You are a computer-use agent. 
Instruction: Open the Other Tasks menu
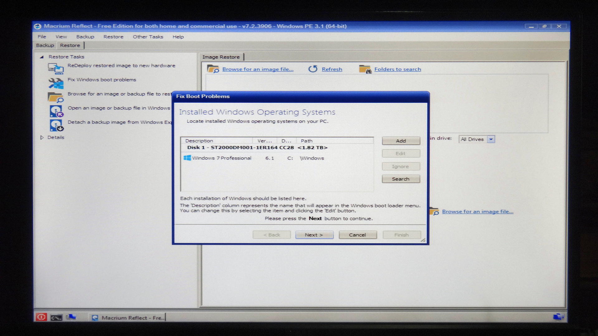tap(148, 37)
